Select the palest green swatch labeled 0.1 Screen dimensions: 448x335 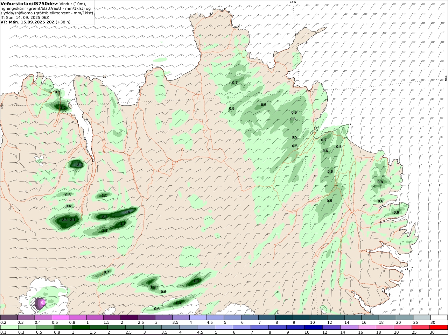click(x=9, y=327)
